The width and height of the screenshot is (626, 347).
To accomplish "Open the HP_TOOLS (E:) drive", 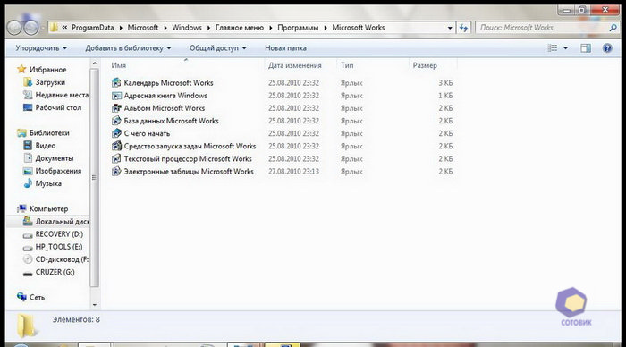I will [59, 247].
